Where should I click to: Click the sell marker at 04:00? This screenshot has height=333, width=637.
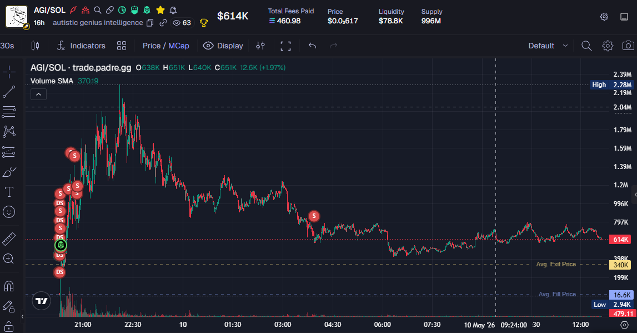[314, 216]
